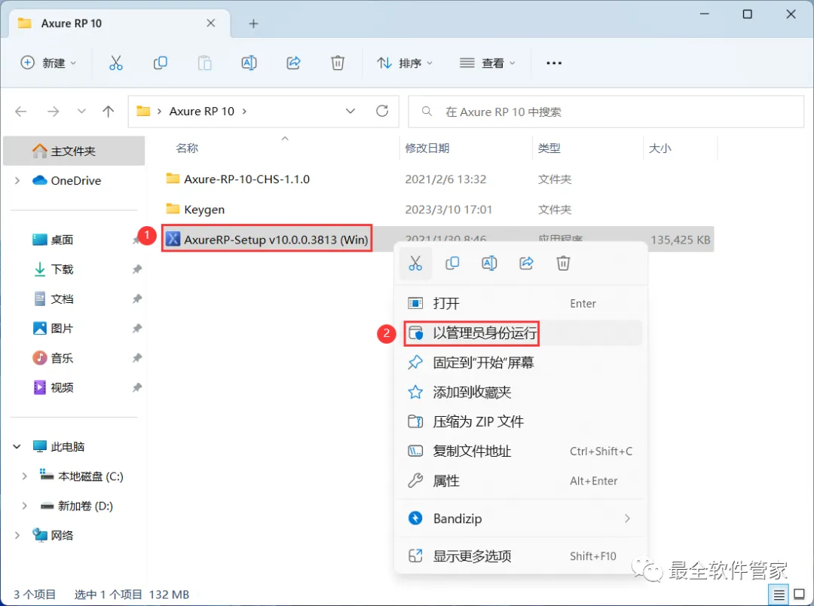The width and height of the screenshot is (814, 606).
Task: Open 图片 in the sidebar
Action: tap(62, 329)
